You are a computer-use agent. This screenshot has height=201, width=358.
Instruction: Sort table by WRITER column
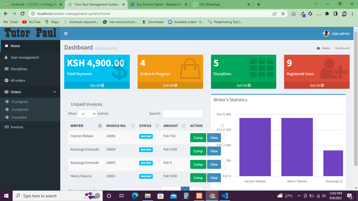[86, 126]
